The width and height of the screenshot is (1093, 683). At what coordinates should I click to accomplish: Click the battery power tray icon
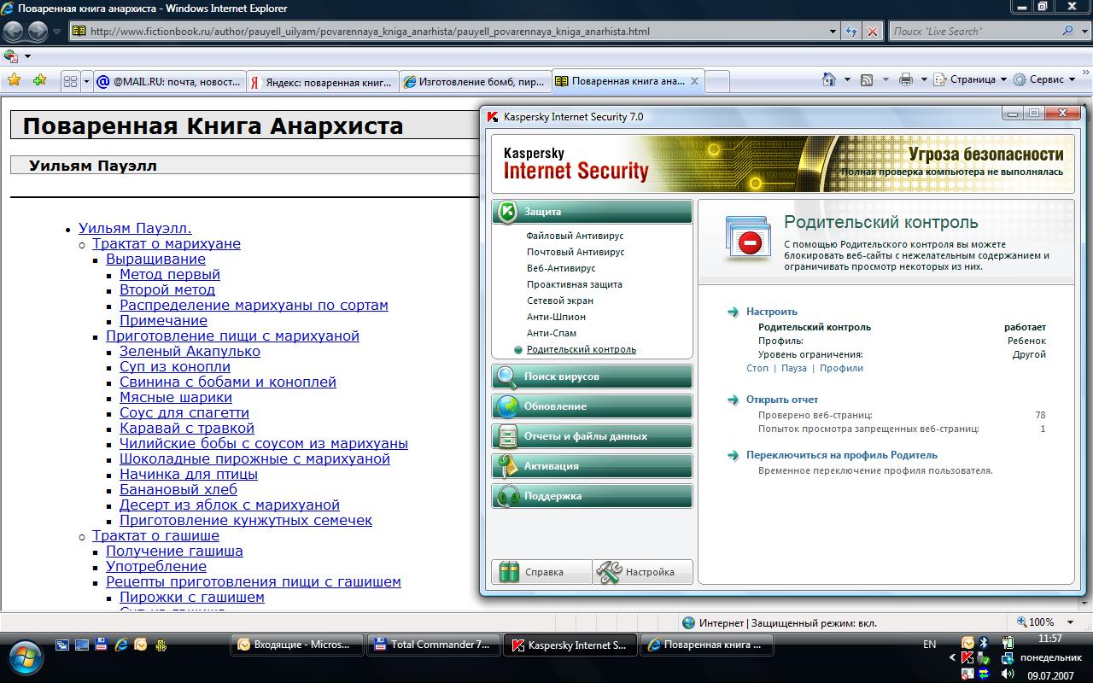(1008, 642)
